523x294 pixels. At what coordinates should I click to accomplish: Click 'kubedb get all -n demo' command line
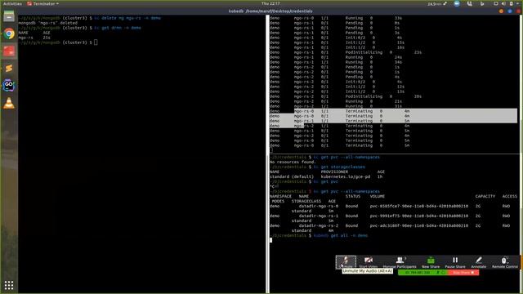tap(341, 235)
